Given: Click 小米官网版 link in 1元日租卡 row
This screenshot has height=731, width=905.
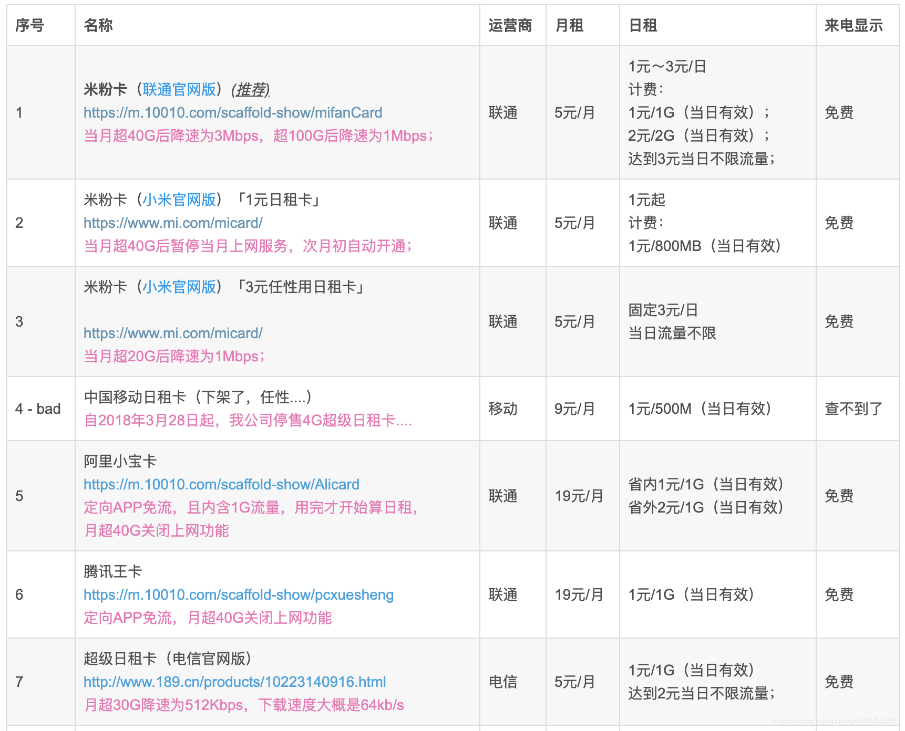Looking at the screenshot, I should pyautogui.click(x=179, y=200).
